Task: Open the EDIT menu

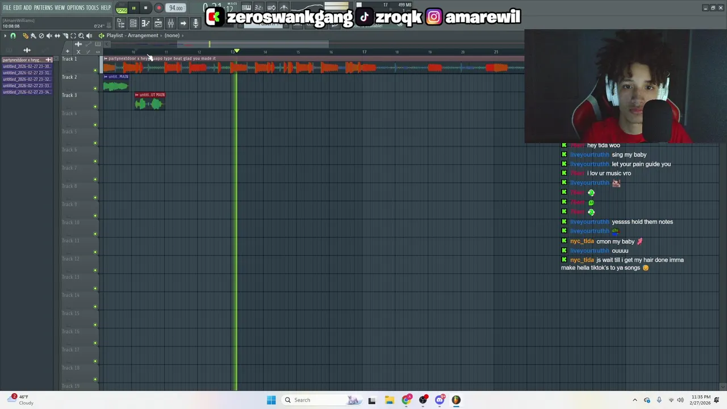Action: coord(18,8)
